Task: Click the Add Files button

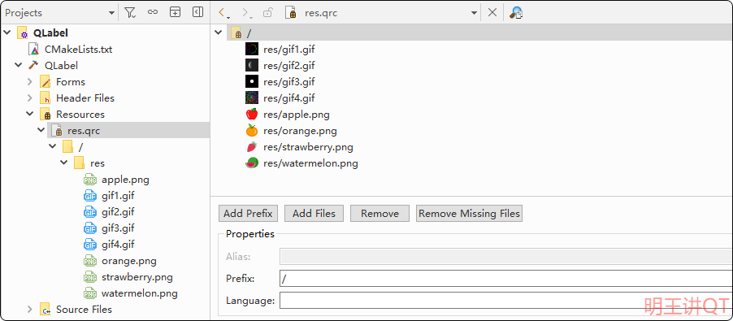Action: [314, 214]
